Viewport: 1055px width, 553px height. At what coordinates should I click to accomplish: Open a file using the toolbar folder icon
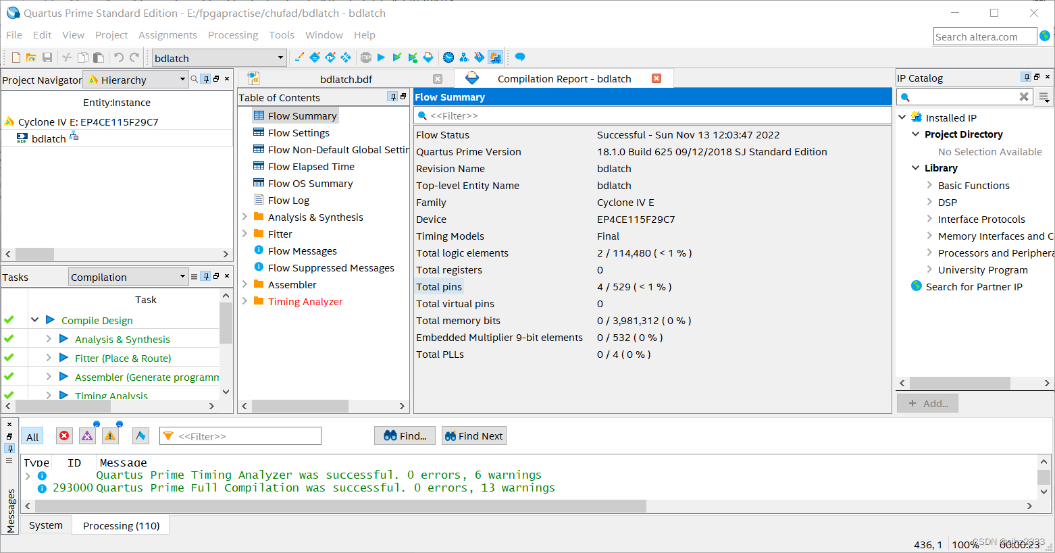[31, 57]
